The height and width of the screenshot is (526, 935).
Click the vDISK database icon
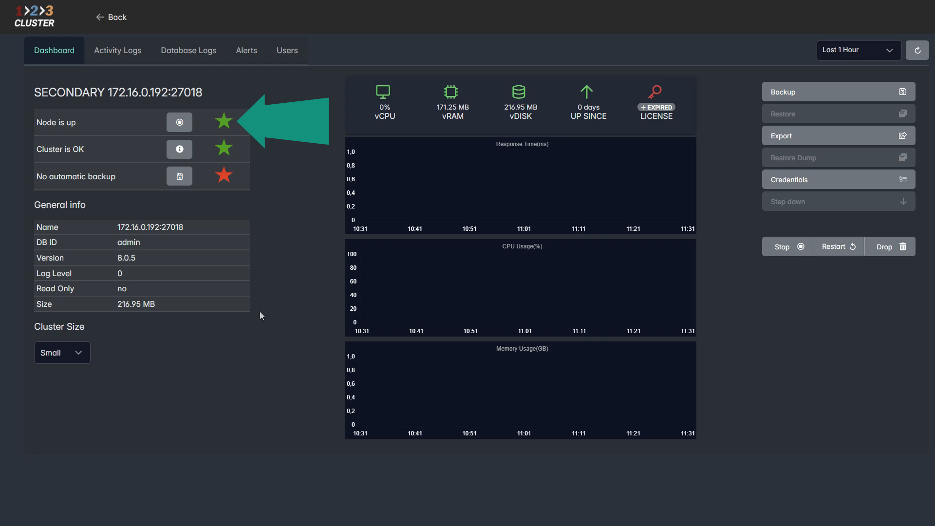(x=519, y=92)
